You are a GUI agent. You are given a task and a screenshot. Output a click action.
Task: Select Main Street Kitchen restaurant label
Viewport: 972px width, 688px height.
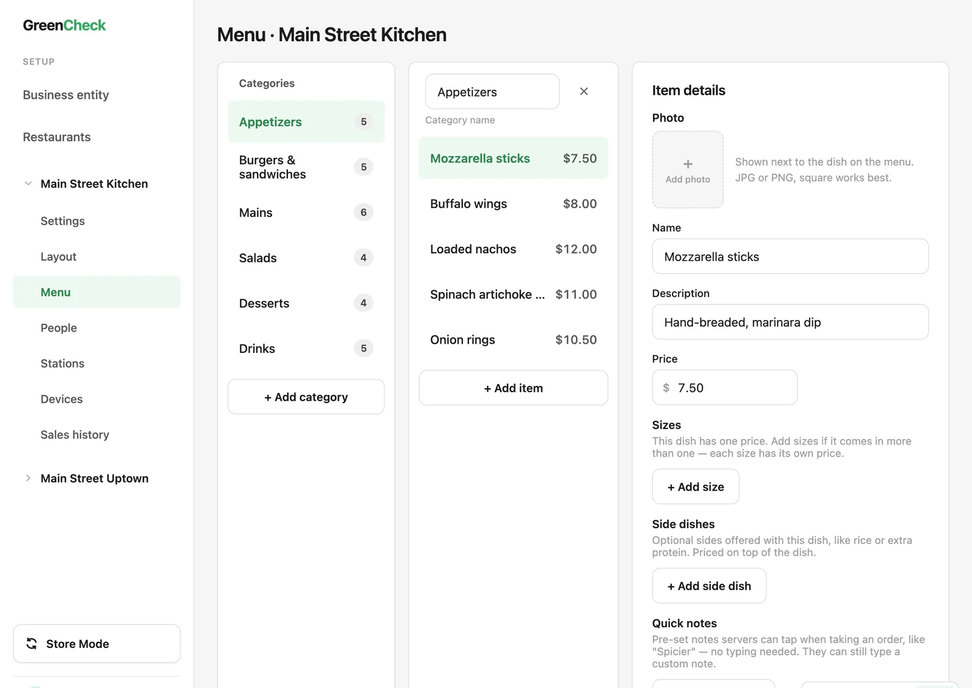94,184
